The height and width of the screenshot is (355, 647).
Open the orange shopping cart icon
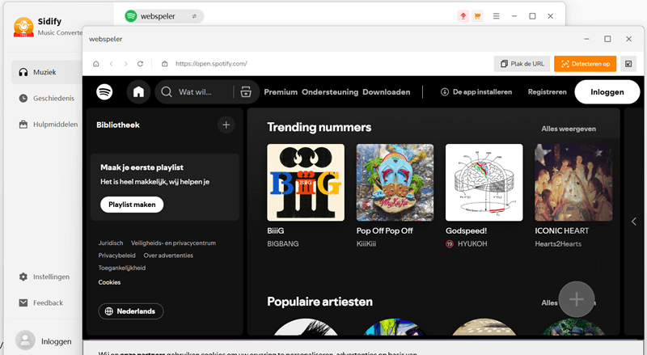pos(477,16)
